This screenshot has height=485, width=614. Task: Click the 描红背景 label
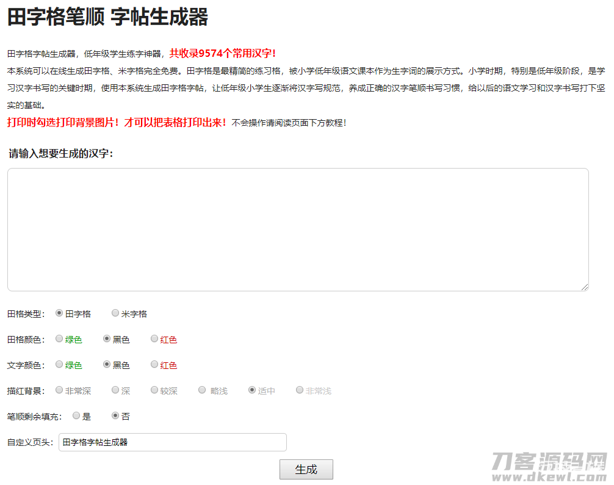(x=26, y=391)
